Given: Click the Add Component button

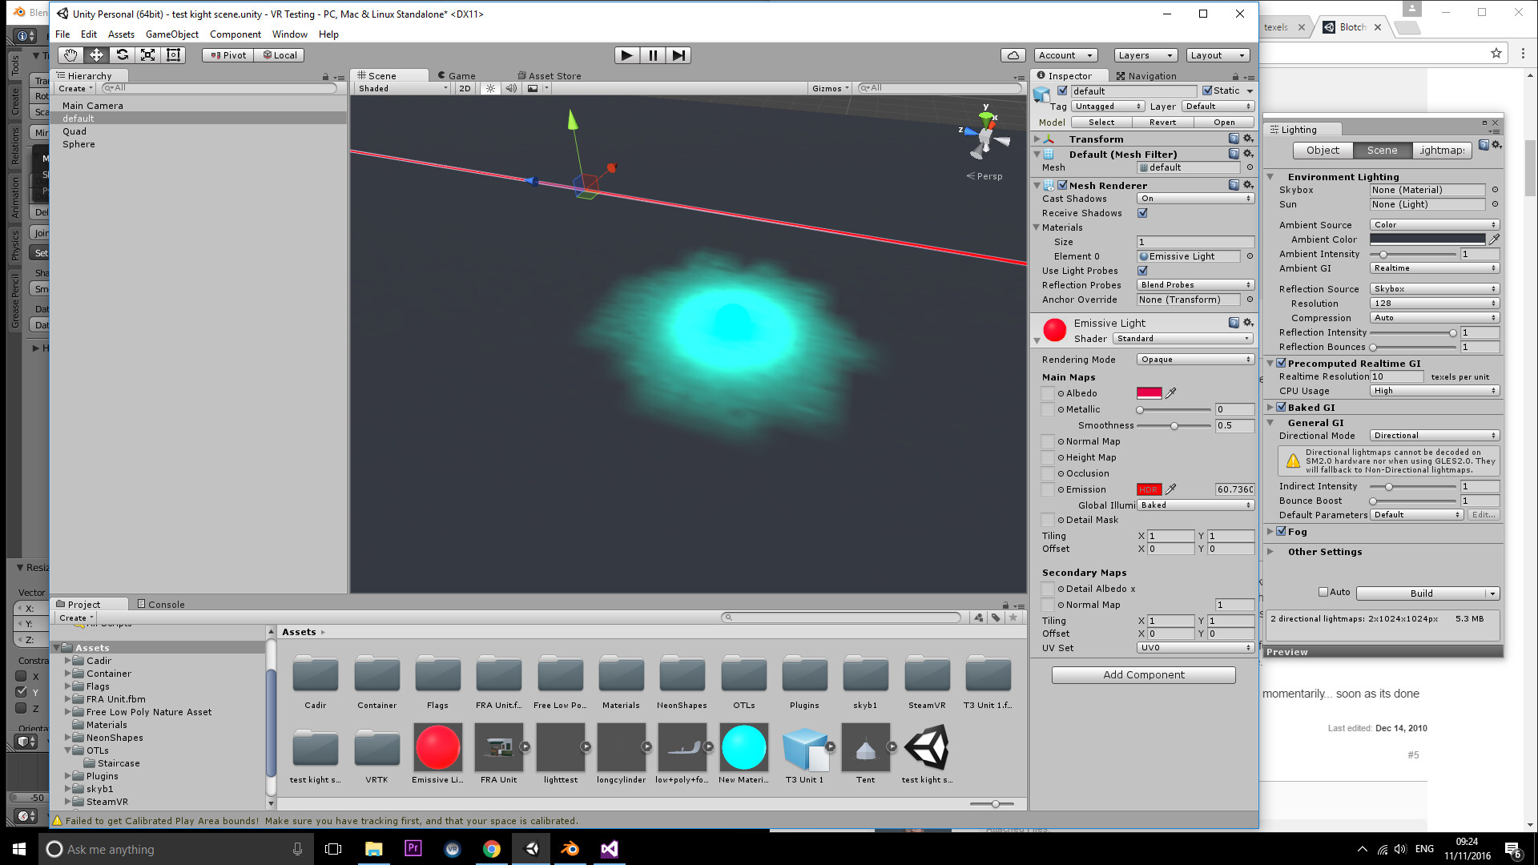Looking at the screenshot, I should coord(1143,674).
